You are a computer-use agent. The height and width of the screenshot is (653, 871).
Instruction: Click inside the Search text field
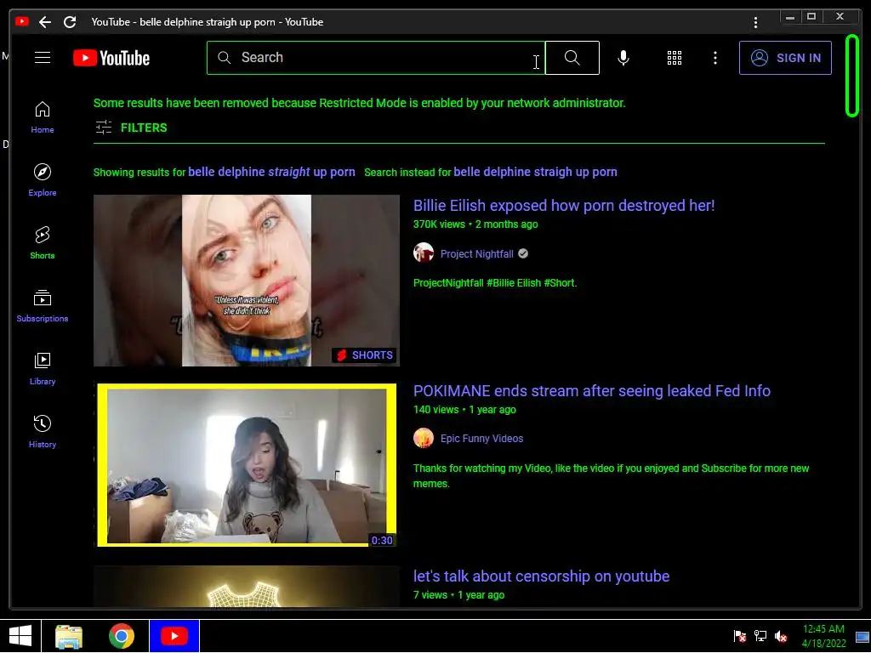click(x=376, y=58)
